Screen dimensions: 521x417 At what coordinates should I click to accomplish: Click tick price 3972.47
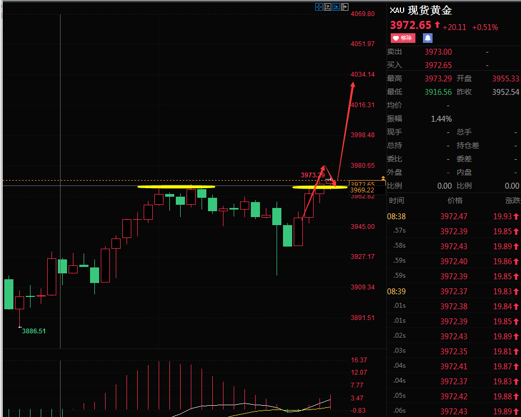pos(454,217)
